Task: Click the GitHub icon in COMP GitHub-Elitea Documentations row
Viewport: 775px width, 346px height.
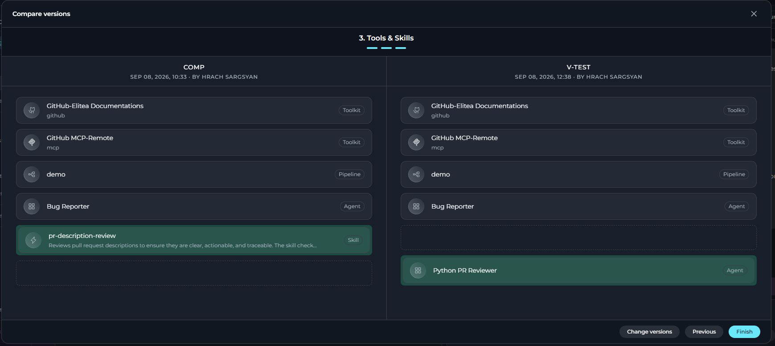Action: pos(32,110)
